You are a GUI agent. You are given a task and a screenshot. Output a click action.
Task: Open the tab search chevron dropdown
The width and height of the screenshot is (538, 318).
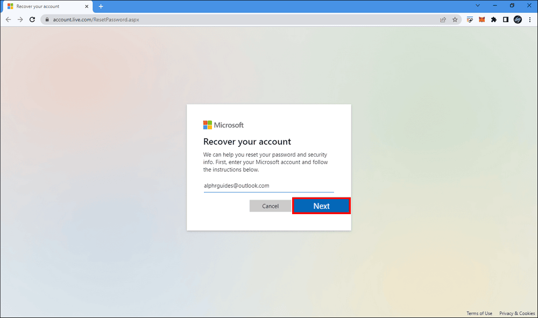[478, 5]
